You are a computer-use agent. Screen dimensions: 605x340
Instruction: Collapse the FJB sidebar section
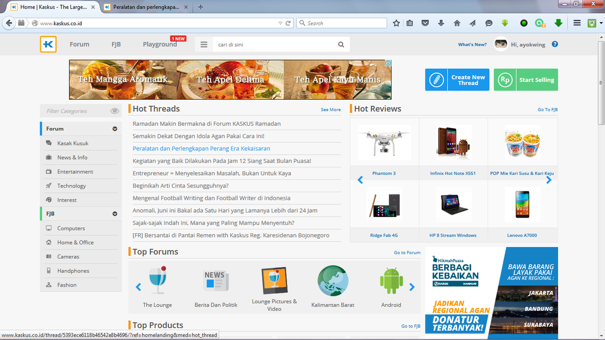[115, 213]
